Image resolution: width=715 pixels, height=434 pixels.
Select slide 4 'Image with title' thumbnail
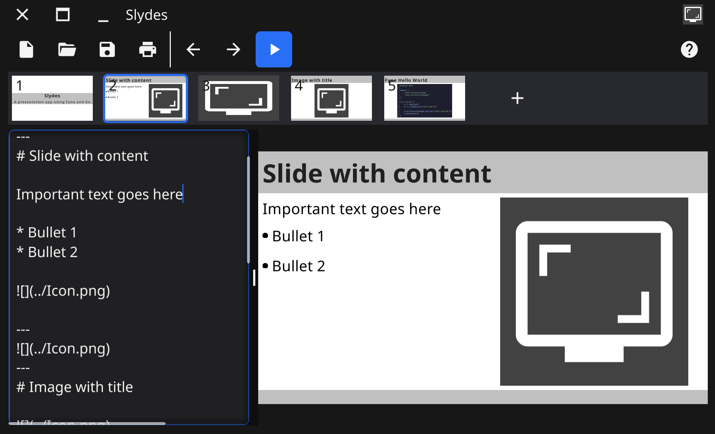[x=331, y=98]
